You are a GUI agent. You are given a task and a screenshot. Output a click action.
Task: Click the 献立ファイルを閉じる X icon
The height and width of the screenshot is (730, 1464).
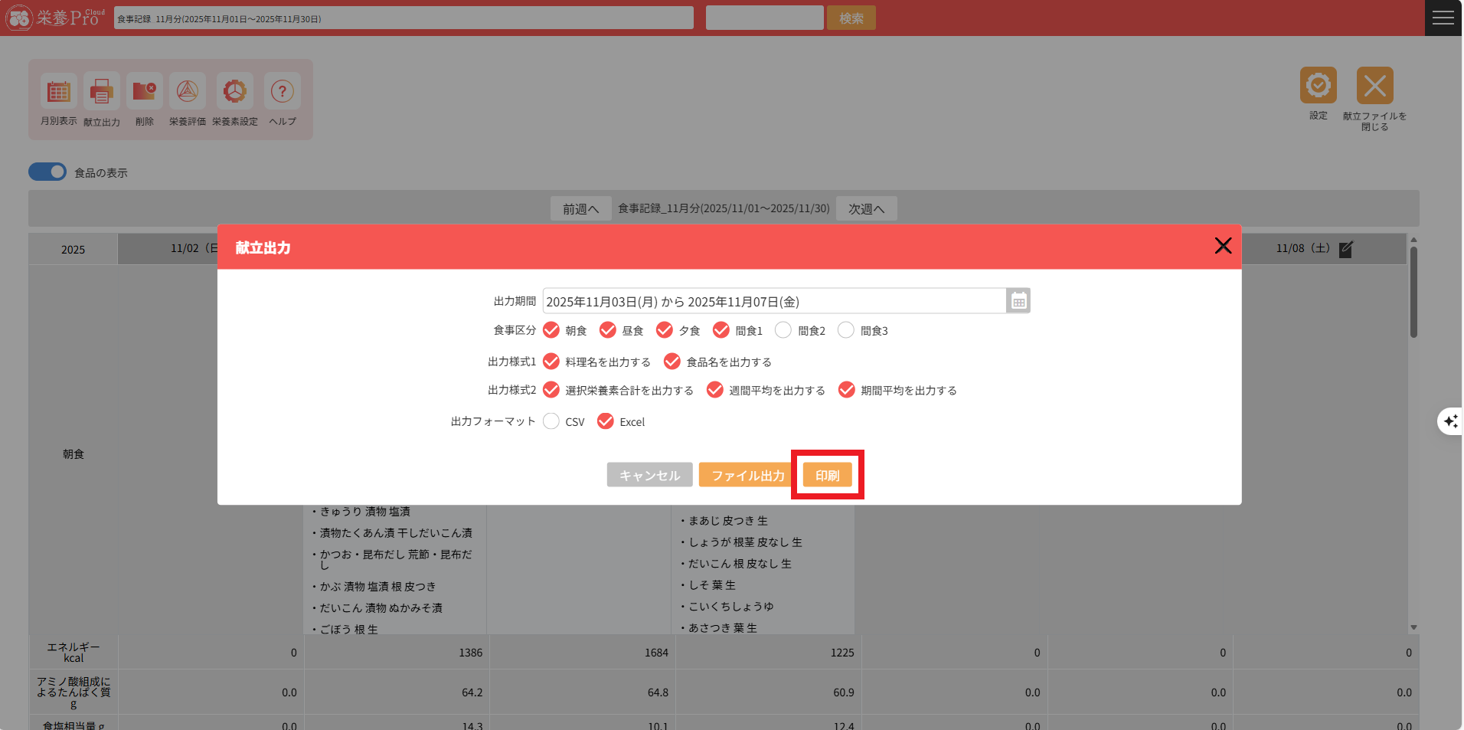1374,86
